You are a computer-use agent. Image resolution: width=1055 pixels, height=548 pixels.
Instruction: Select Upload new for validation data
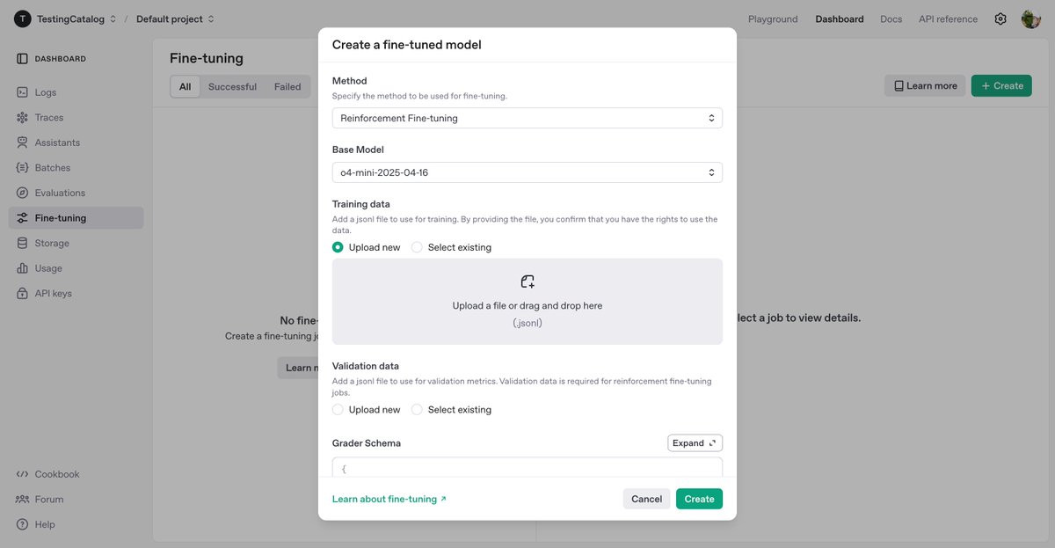click(x=338, y=410)
